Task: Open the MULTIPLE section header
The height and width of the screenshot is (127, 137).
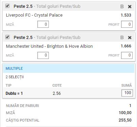Action: point(69,68)
